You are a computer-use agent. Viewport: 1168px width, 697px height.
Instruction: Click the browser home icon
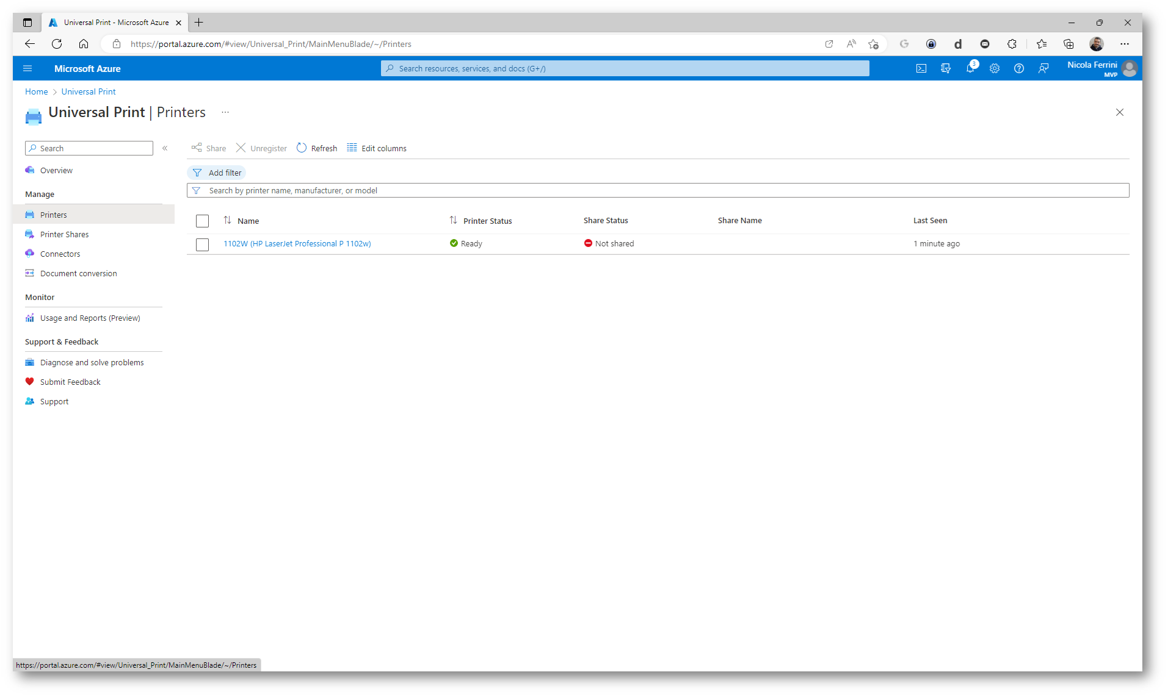(84, 44)
